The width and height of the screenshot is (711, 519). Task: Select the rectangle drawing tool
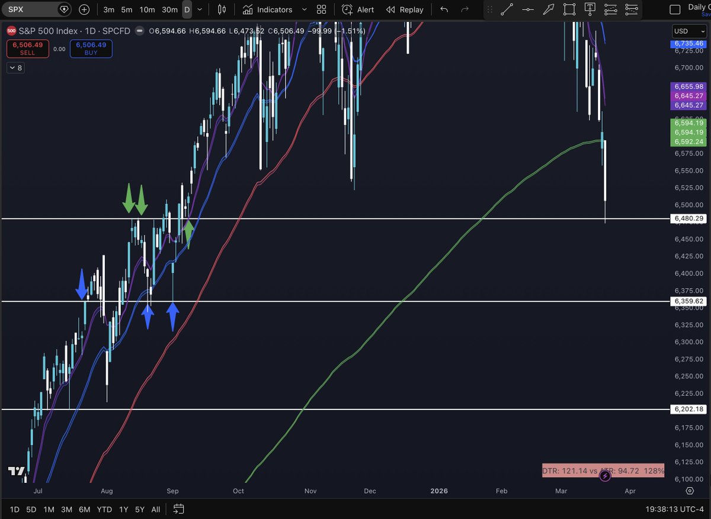pyautogui.click(x=569, y=9)
